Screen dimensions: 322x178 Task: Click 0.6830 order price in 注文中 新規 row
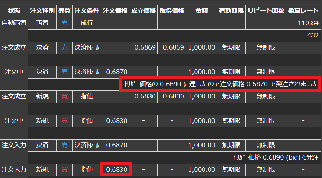click(117, 120)
